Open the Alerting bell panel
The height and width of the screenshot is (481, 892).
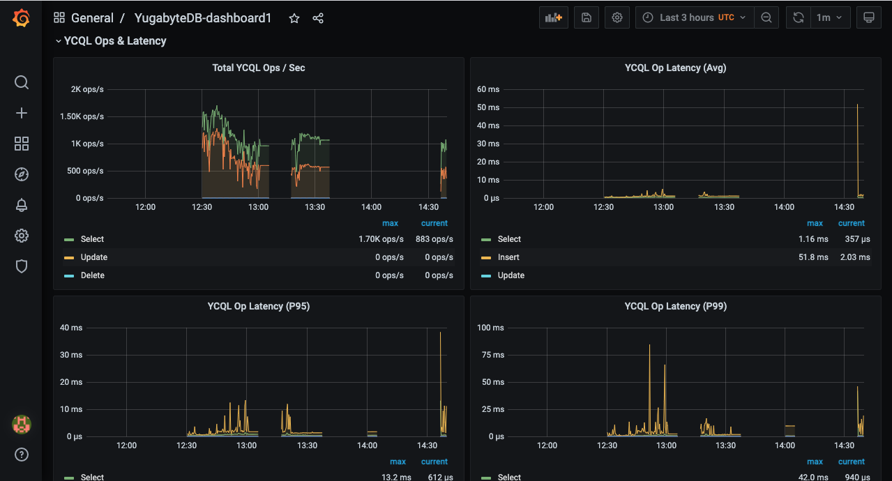click(x=21, y=205)
